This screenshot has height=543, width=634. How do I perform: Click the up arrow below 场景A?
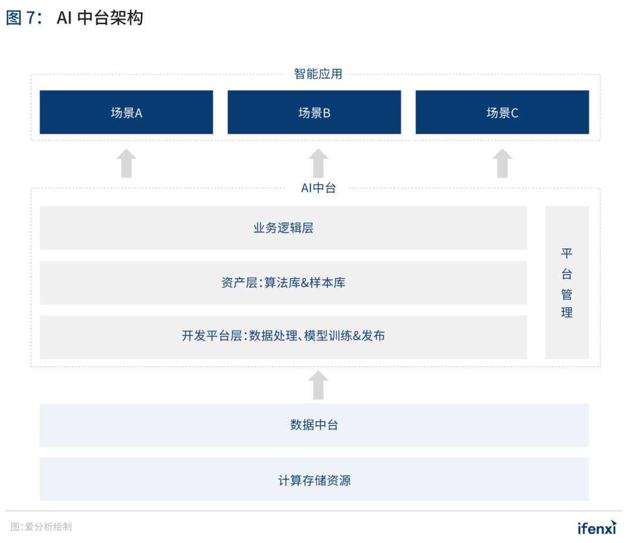pos(126,163)
